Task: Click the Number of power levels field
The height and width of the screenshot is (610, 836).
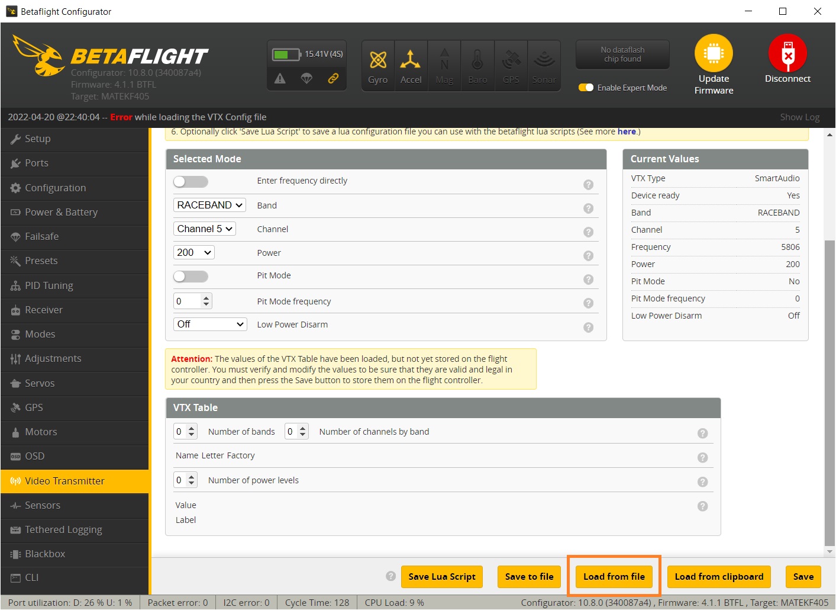Action: (185, 480)
